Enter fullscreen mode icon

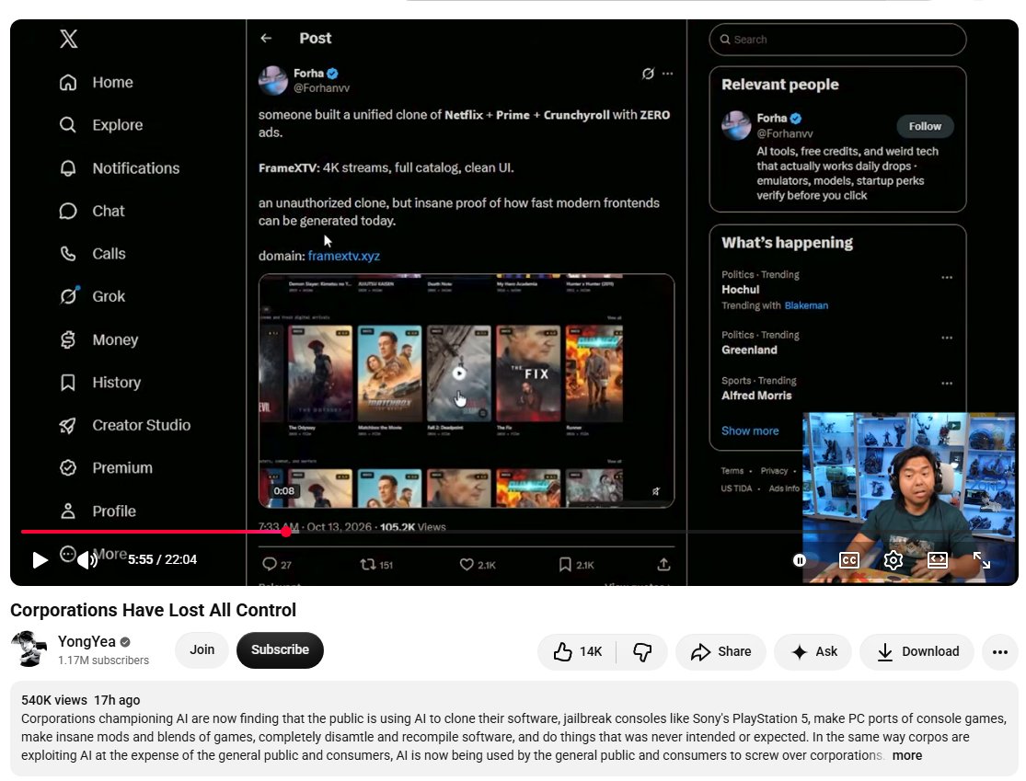point(982,560)
